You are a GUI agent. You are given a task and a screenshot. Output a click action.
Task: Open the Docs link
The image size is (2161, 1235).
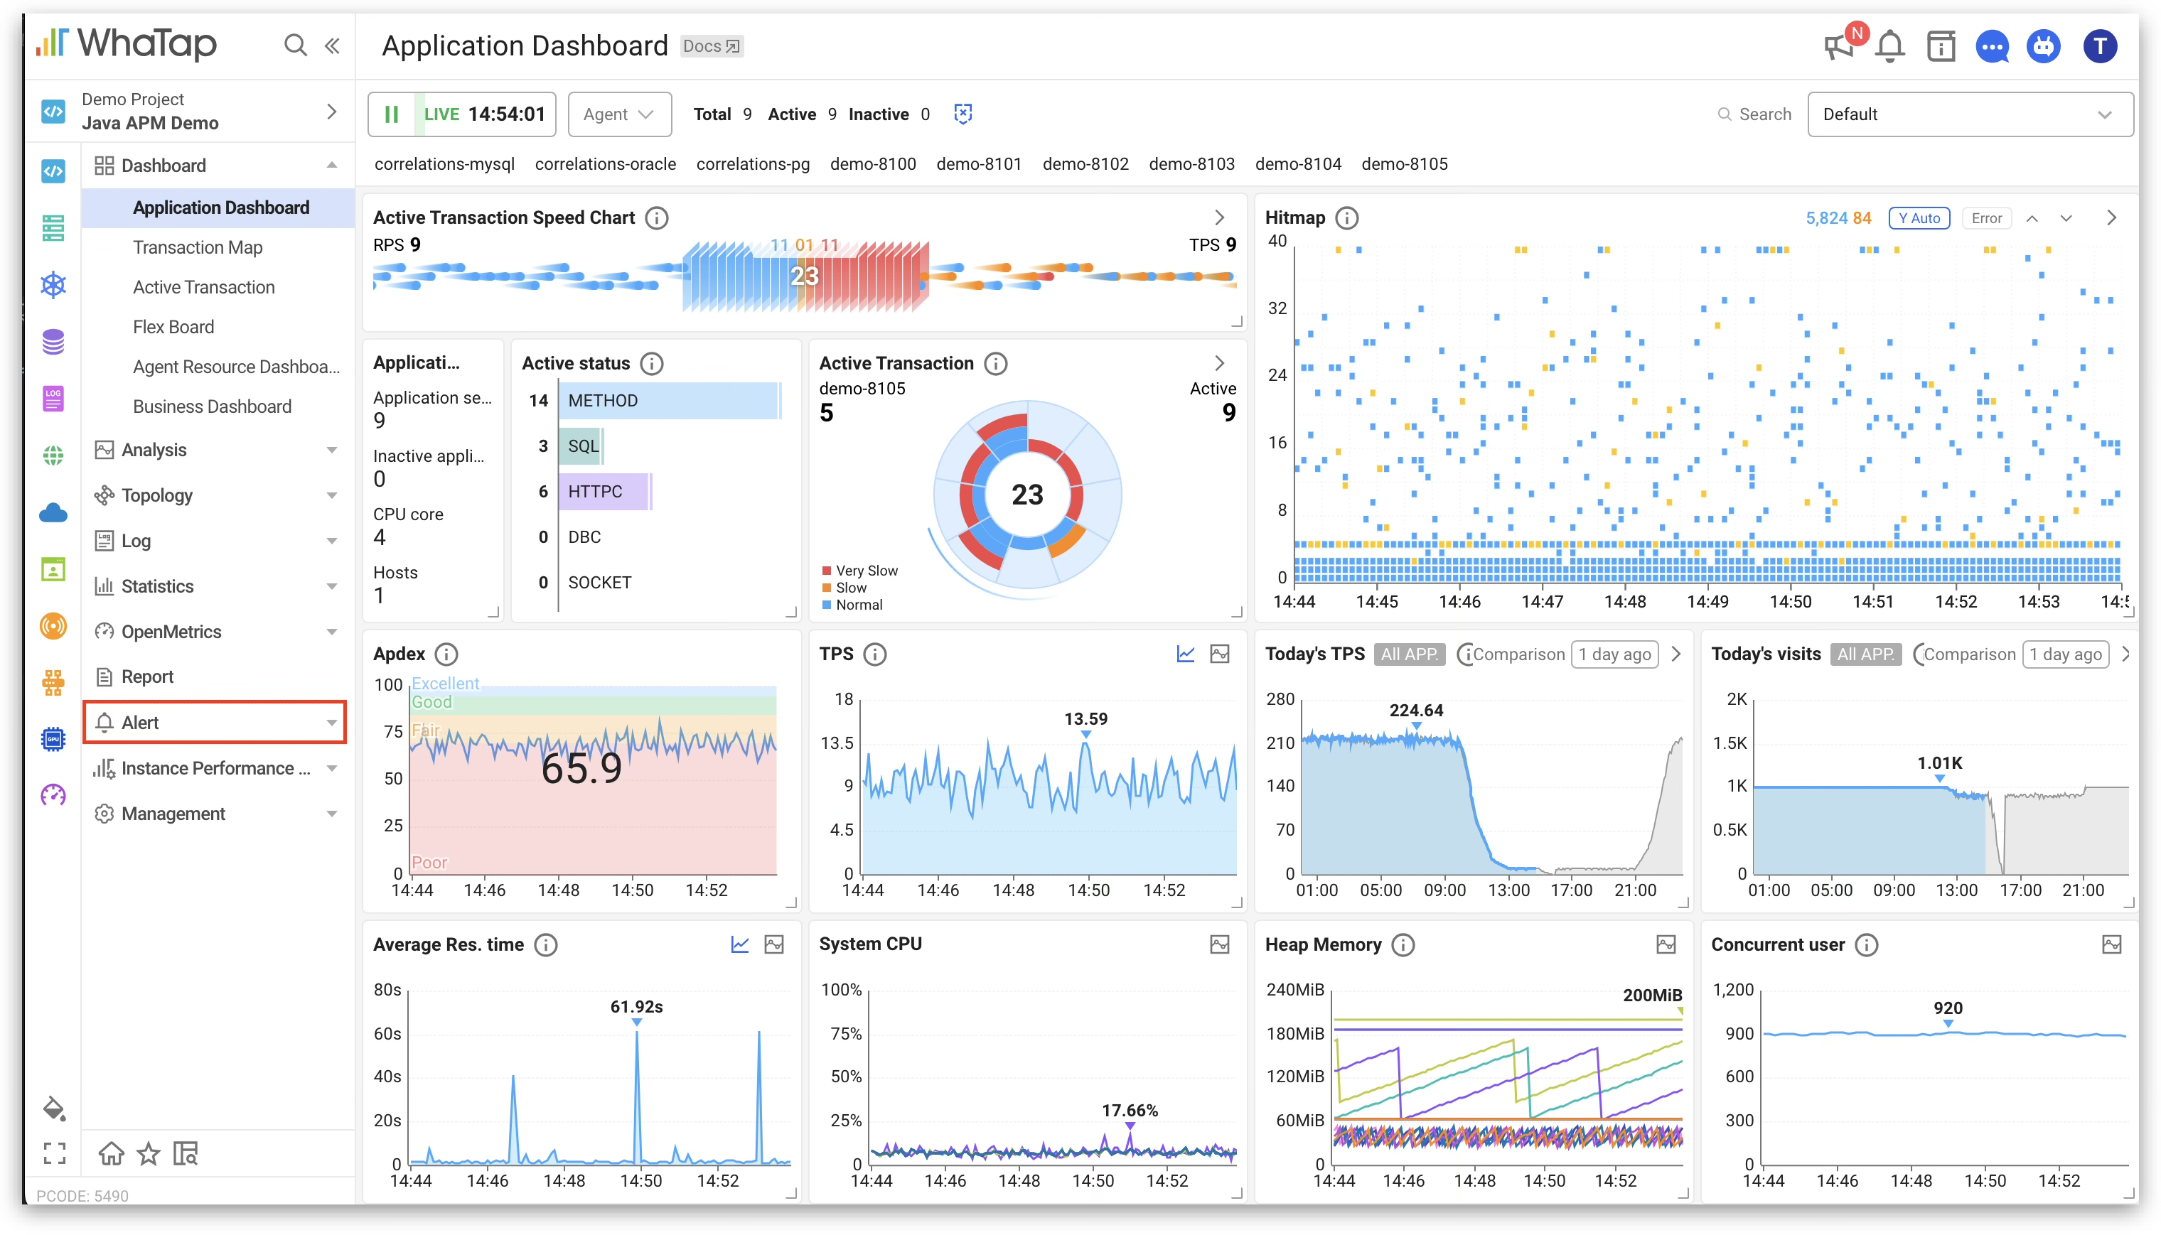tap(711, 45)
